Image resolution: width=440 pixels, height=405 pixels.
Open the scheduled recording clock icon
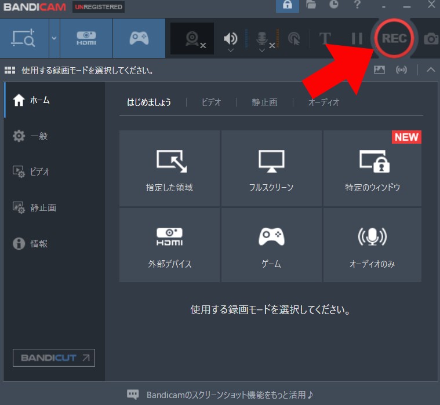(x=334, y=4)
